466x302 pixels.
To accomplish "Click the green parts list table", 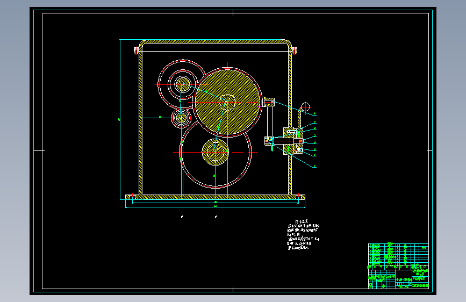I will (398, 254).
